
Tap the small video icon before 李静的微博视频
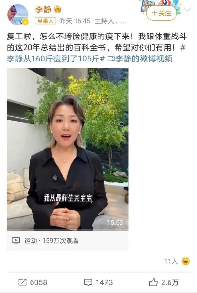pyautogui.click(x=111, y=59)
